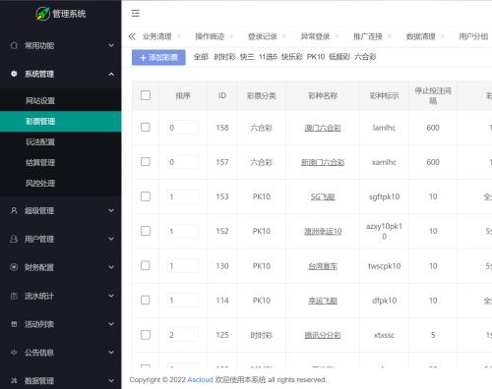Open the SG飞艇 lottery link
Viewport: 492px width, 389px height.
point(323,196)
